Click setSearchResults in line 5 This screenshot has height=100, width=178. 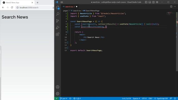point(107,24)
